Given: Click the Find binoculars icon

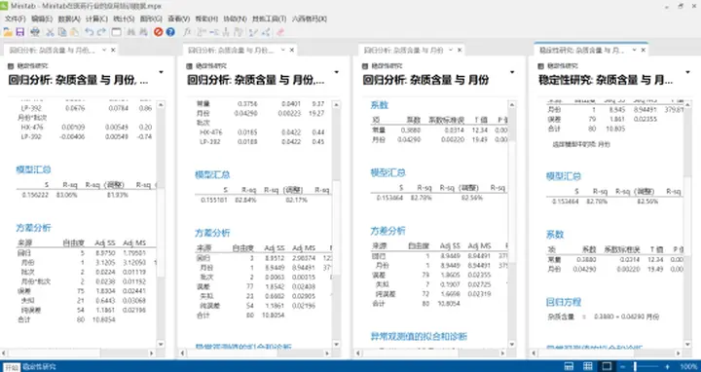Looking at the screenshot, I should 131,32.
